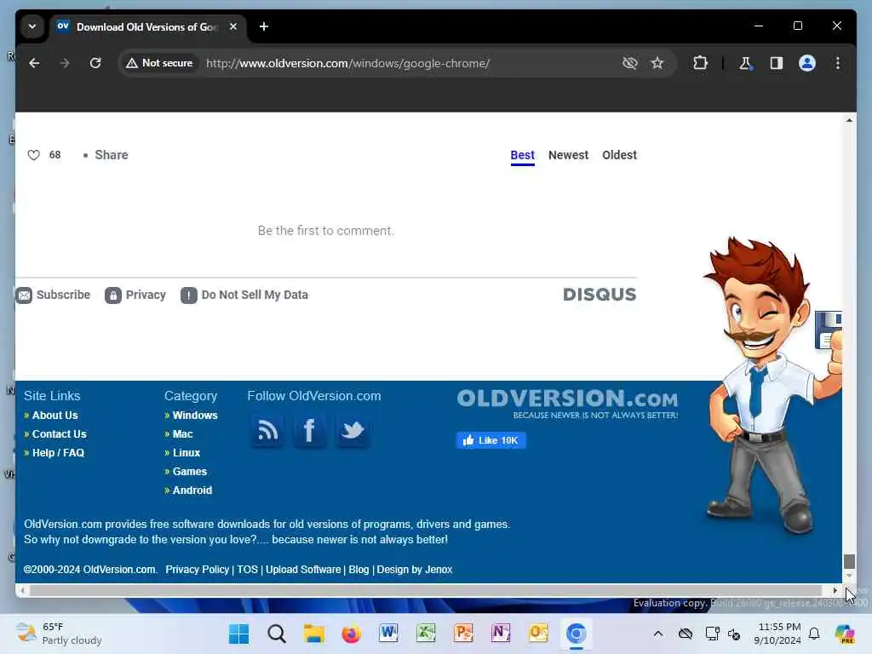Screen dimensions: 872x654
Task: Click the RSS feed icon
Action: [267, 430]
